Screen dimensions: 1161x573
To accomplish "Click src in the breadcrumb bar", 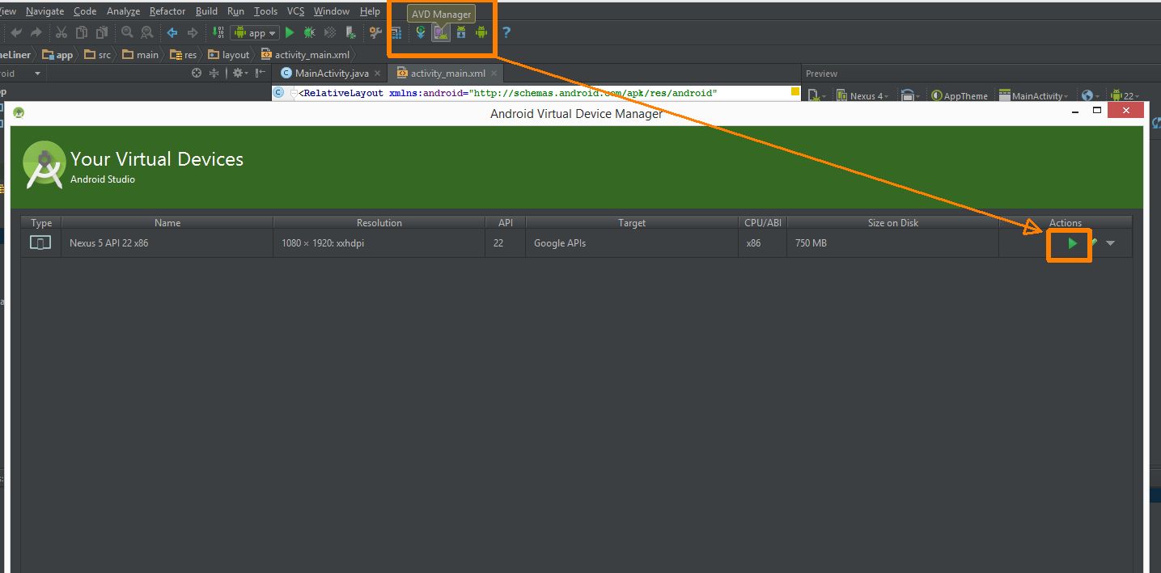I will (x=97, y=55).
